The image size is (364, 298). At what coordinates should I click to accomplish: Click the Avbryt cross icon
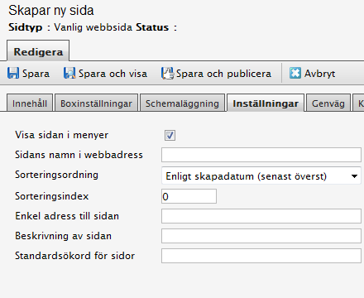pyautogui.click(x=295, y=73)
